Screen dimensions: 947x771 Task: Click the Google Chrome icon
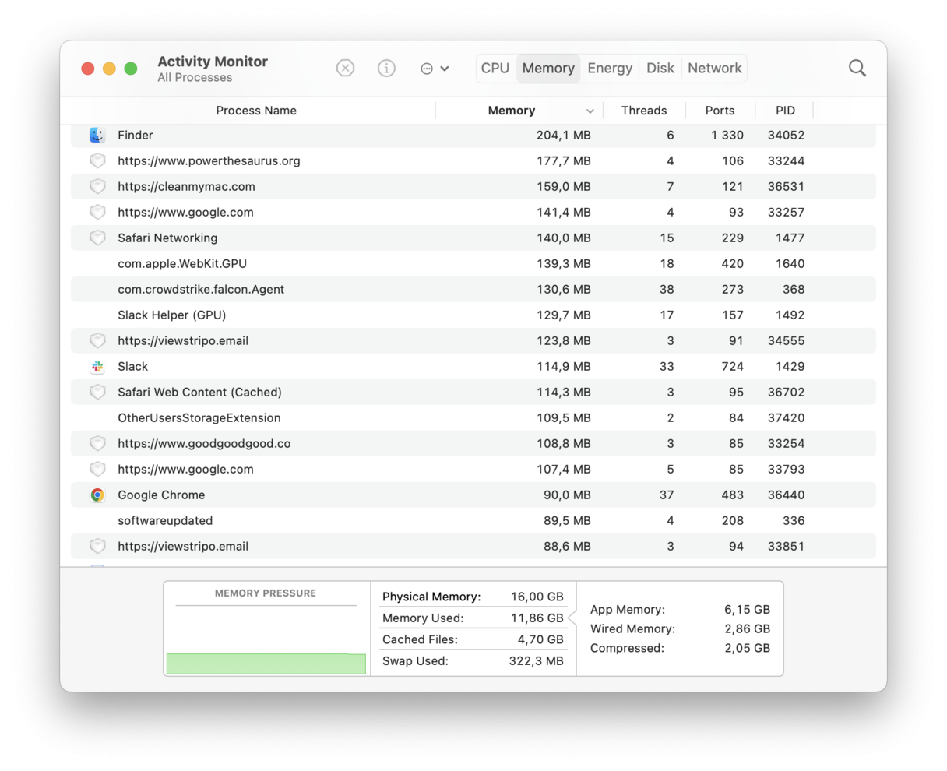(97, 495)
